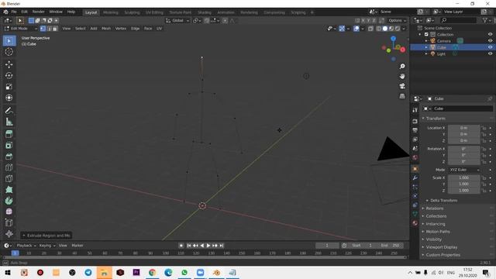Open the Tool properties tab icon
496x279 pixels.
(415, 110)
